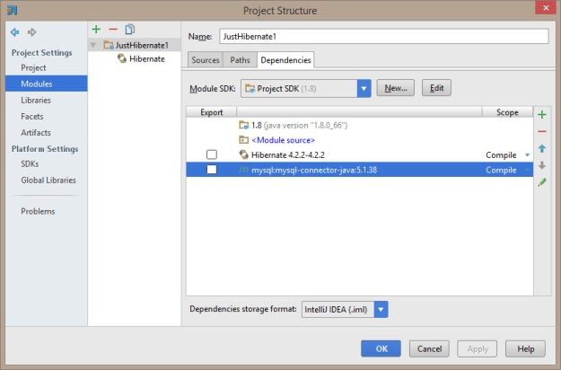Viewport: 561px width, 370px height.
Task: Select Libraries in Project Settings
Action: tap(36, 101)
